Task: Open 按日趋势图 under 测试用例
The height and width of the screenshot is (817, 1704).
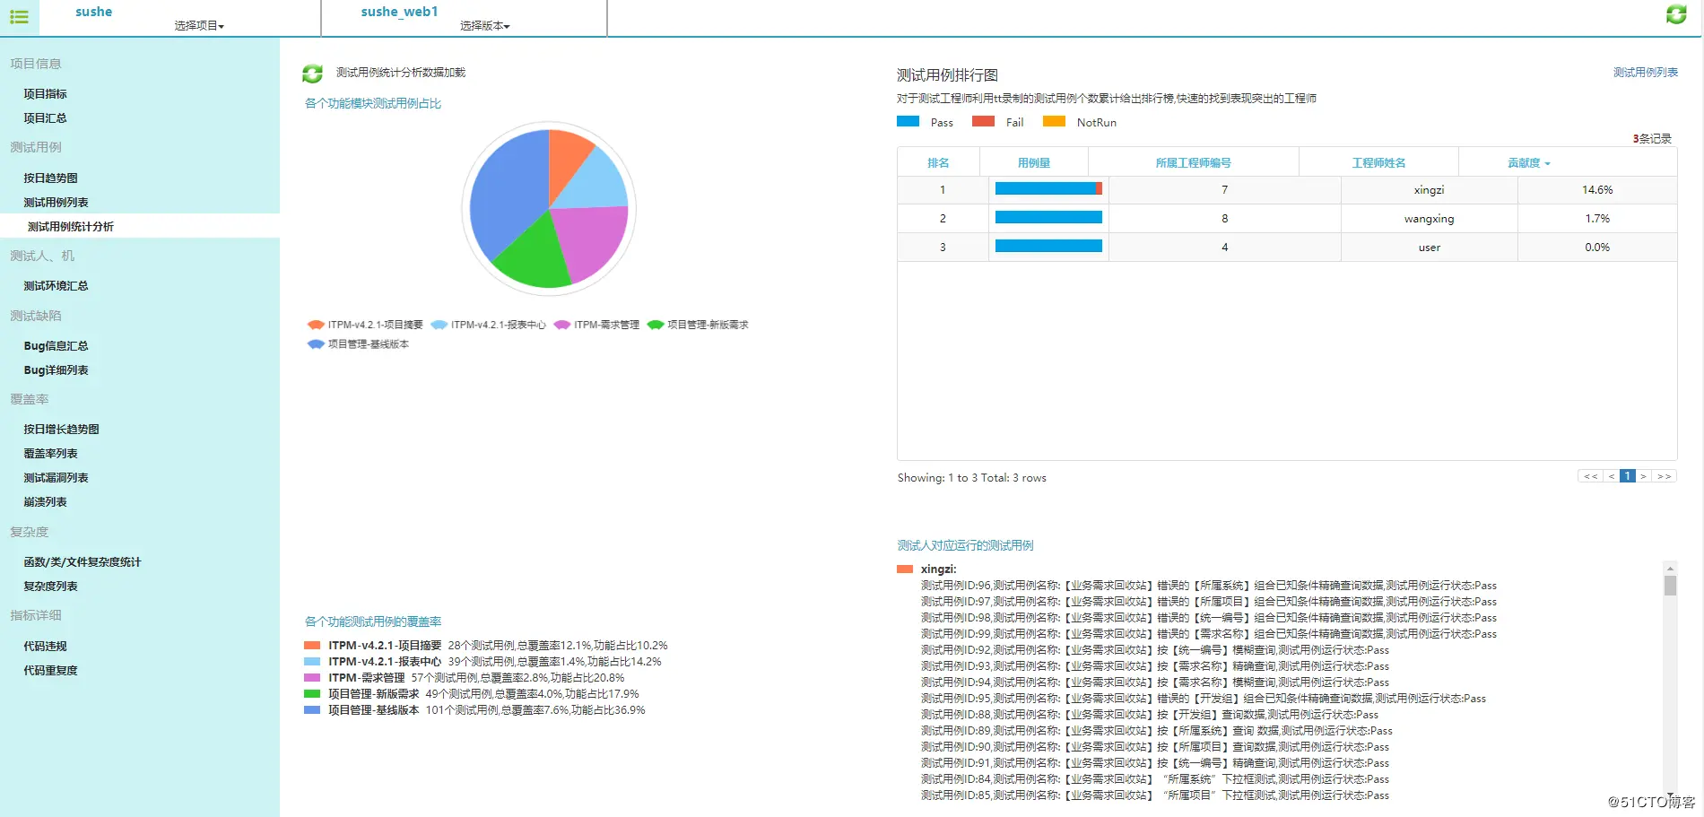Action: 50,178
